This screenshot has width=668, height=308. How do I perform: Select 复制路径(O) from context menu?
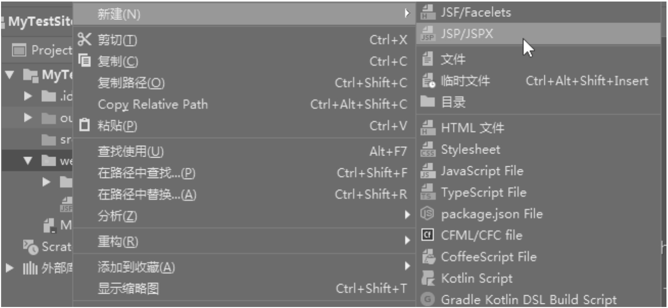pyautogui.click(x=131, y=83)
